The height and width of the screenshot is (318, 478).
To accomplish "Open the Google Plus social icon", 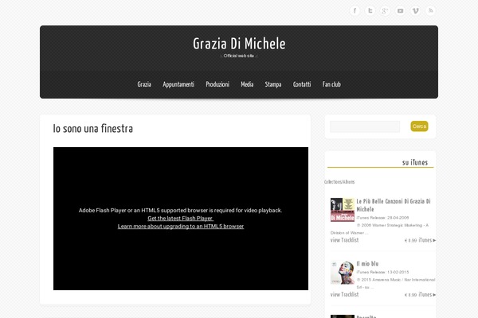I will tap(385, 11).
